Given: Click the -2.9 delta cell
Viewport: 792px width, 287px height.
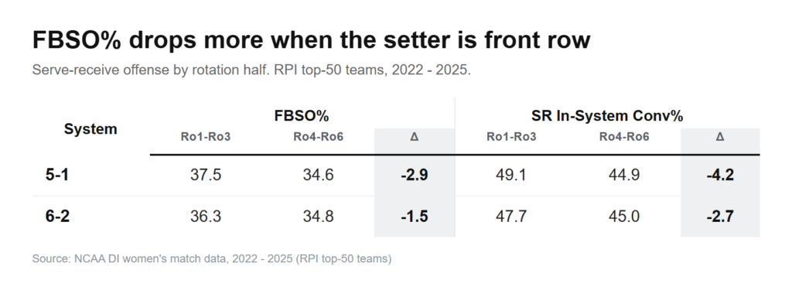Looking at the screenshot, I should pos(415,175).
